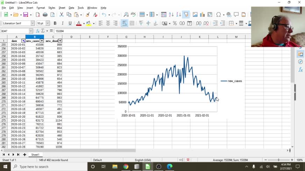
Task: Toggle Bold formatting
Action: [x=55, y=23]
